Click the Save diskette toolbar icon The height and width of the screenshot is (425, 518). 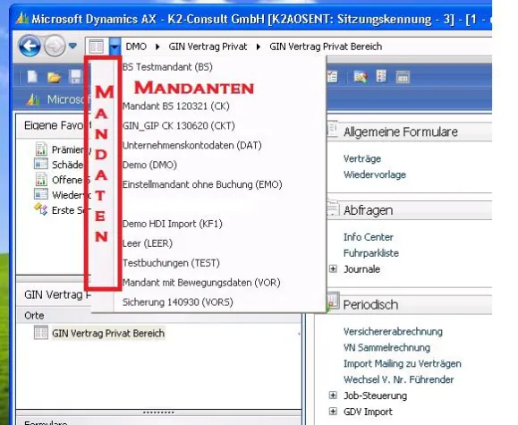click(75, 77)
